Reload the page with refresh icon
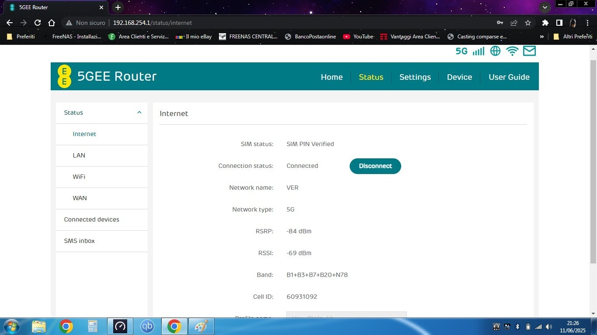The image size is (597, 335). click(38, 23)
